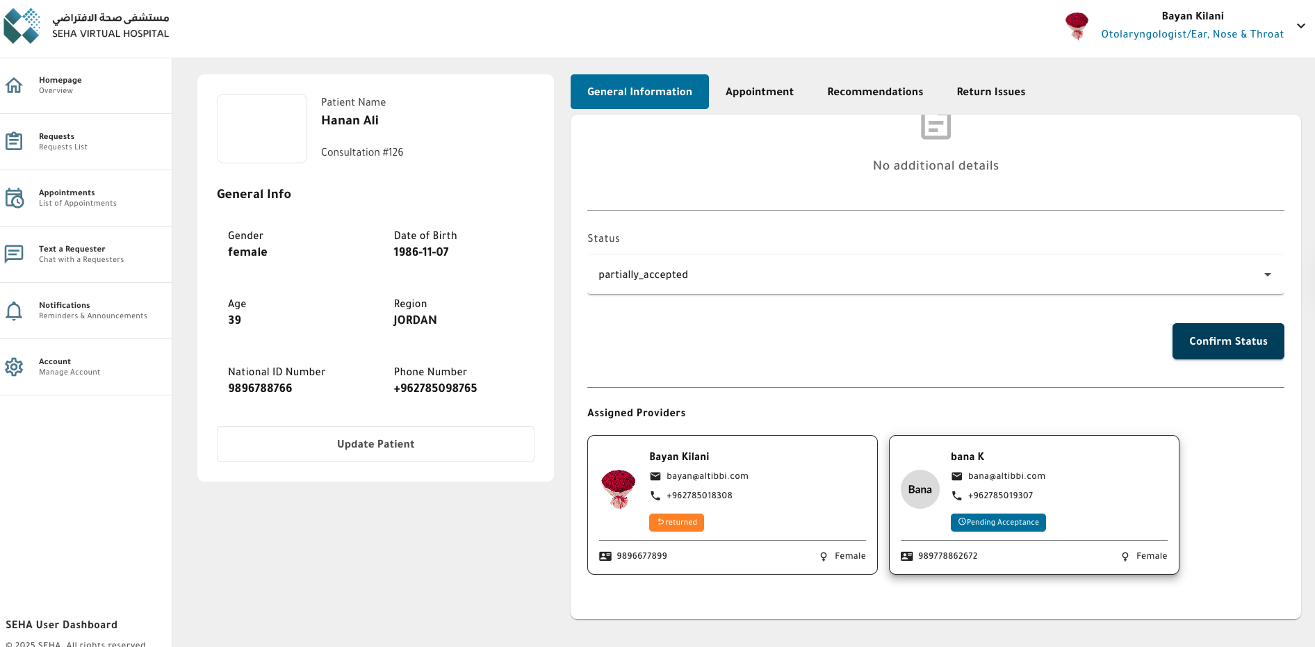The image size is (1315, 647).
Task: Open the partially_accepted status dropdown
Action: click(935, 275)
